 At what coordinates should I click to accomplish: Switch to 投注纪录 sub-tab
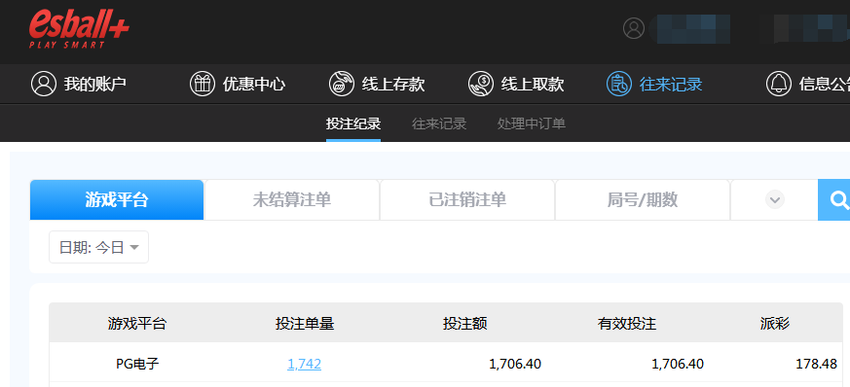point(353,123)
